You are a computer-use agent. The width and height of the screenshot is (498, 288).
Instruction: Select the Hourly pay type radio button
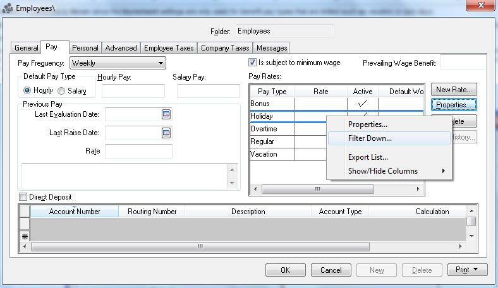coord(27,91)
